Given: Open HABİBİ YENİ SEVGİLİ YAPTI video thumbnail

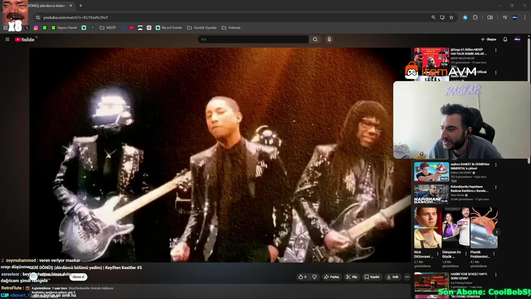Looking at the screenshot, I should 431,282.
